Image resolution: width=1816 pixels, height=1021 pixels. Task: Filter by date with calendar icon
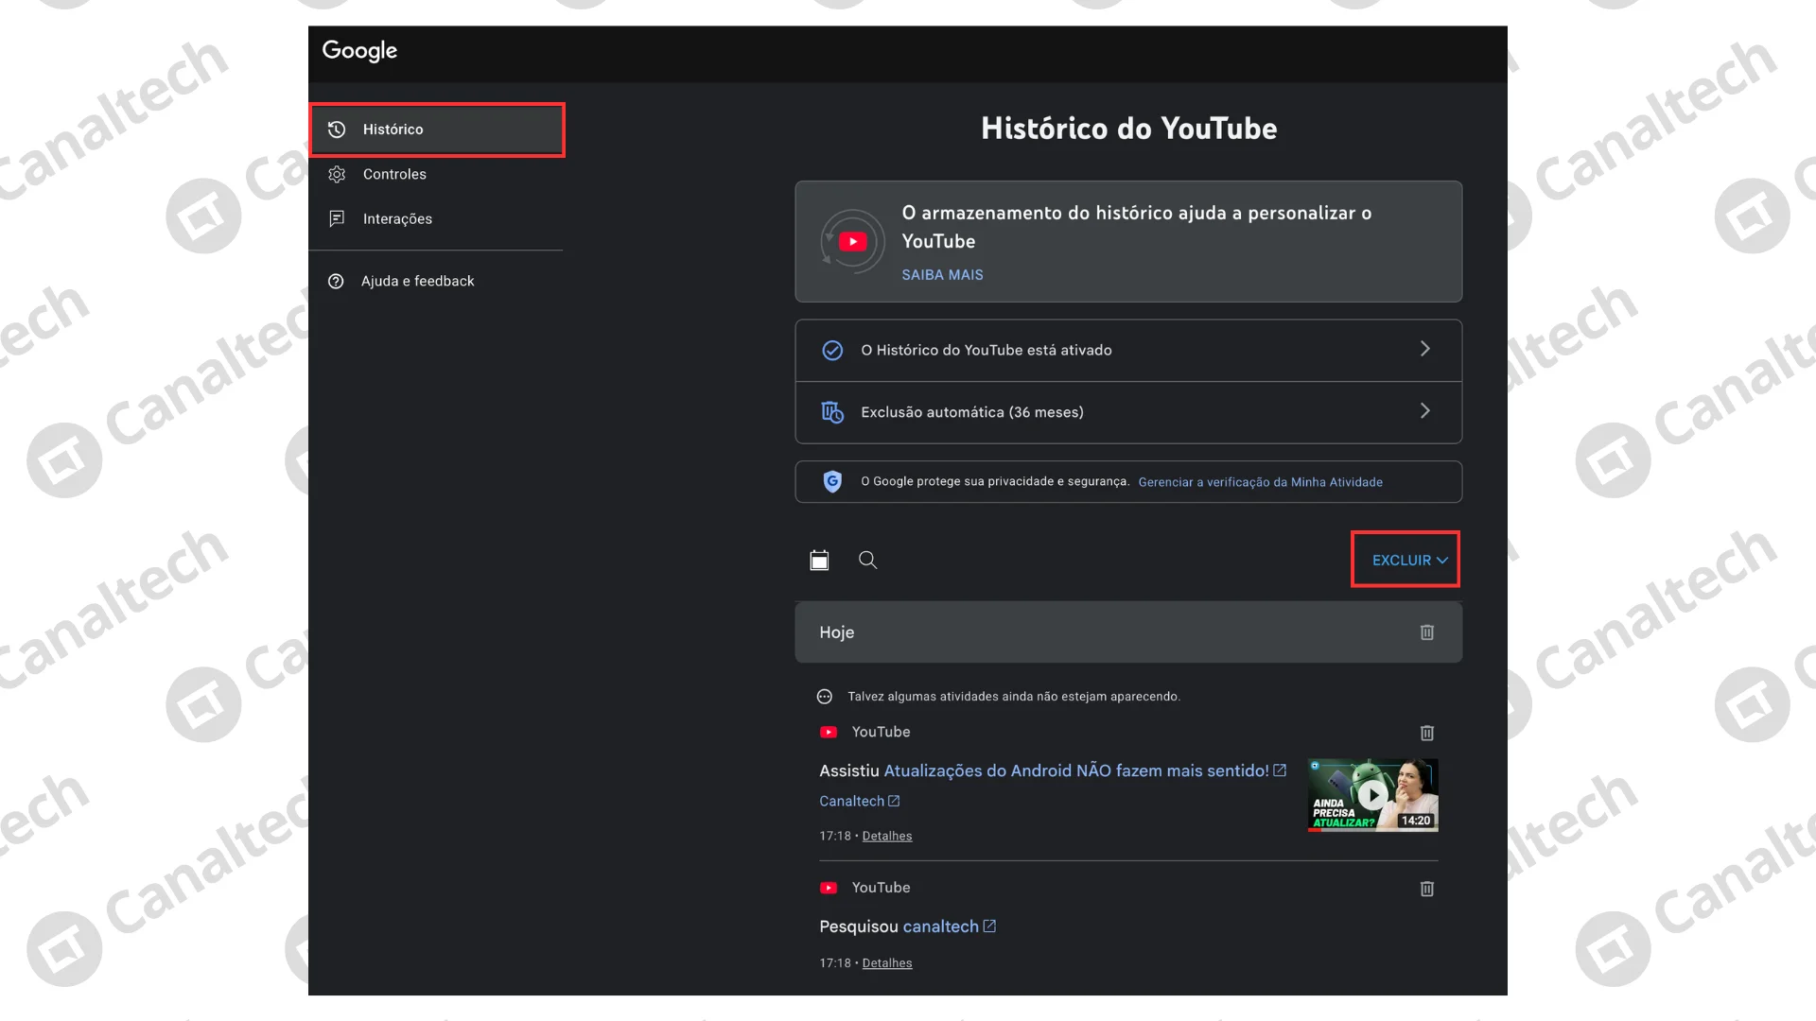[819, 561]
